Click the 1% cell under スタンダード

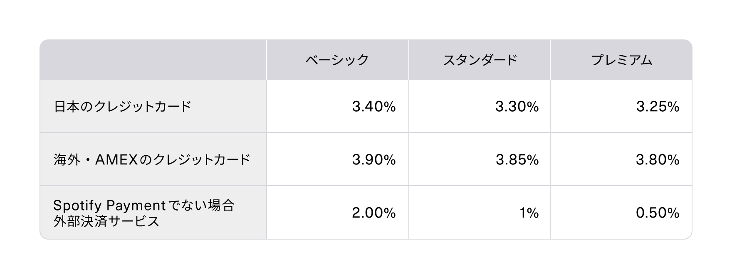coord(529,213)
